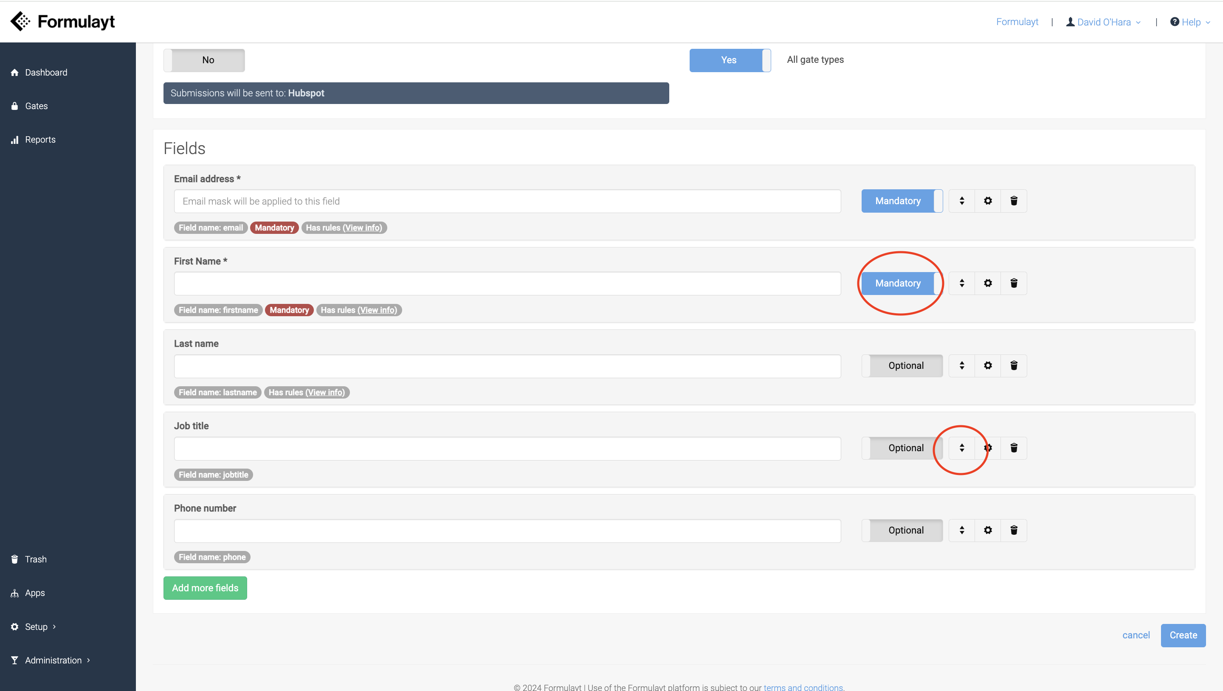1223x691 pixels.
Task: Click the trash icon for Phone number field
Action: click(1014, 530)
